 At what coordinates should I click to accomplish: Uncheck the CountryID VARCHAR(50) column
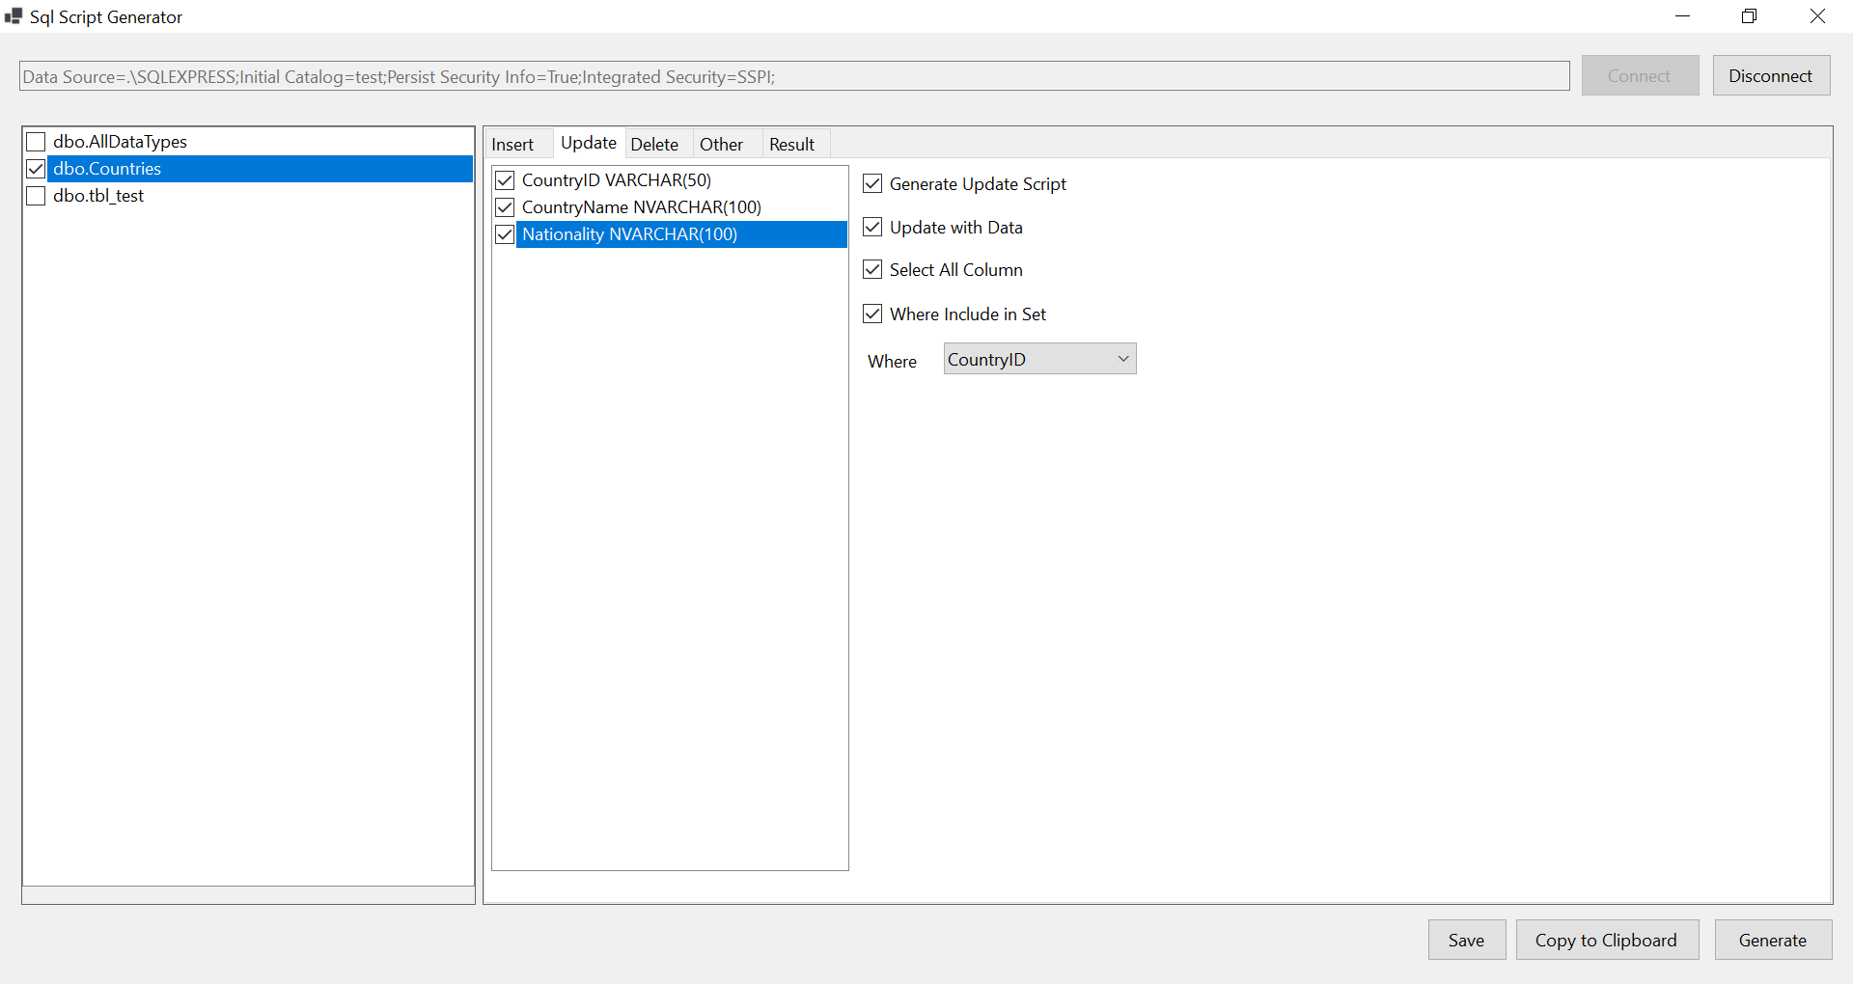click(505, 179)
